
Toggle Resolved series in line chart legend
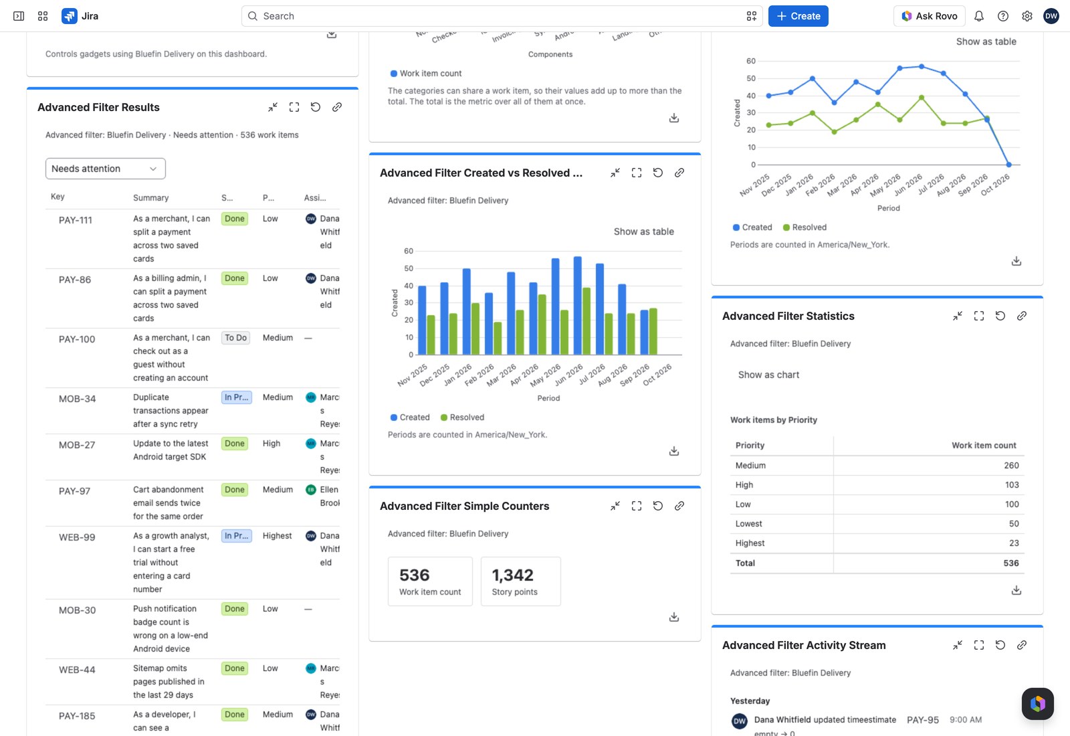[x=805, y=227]
